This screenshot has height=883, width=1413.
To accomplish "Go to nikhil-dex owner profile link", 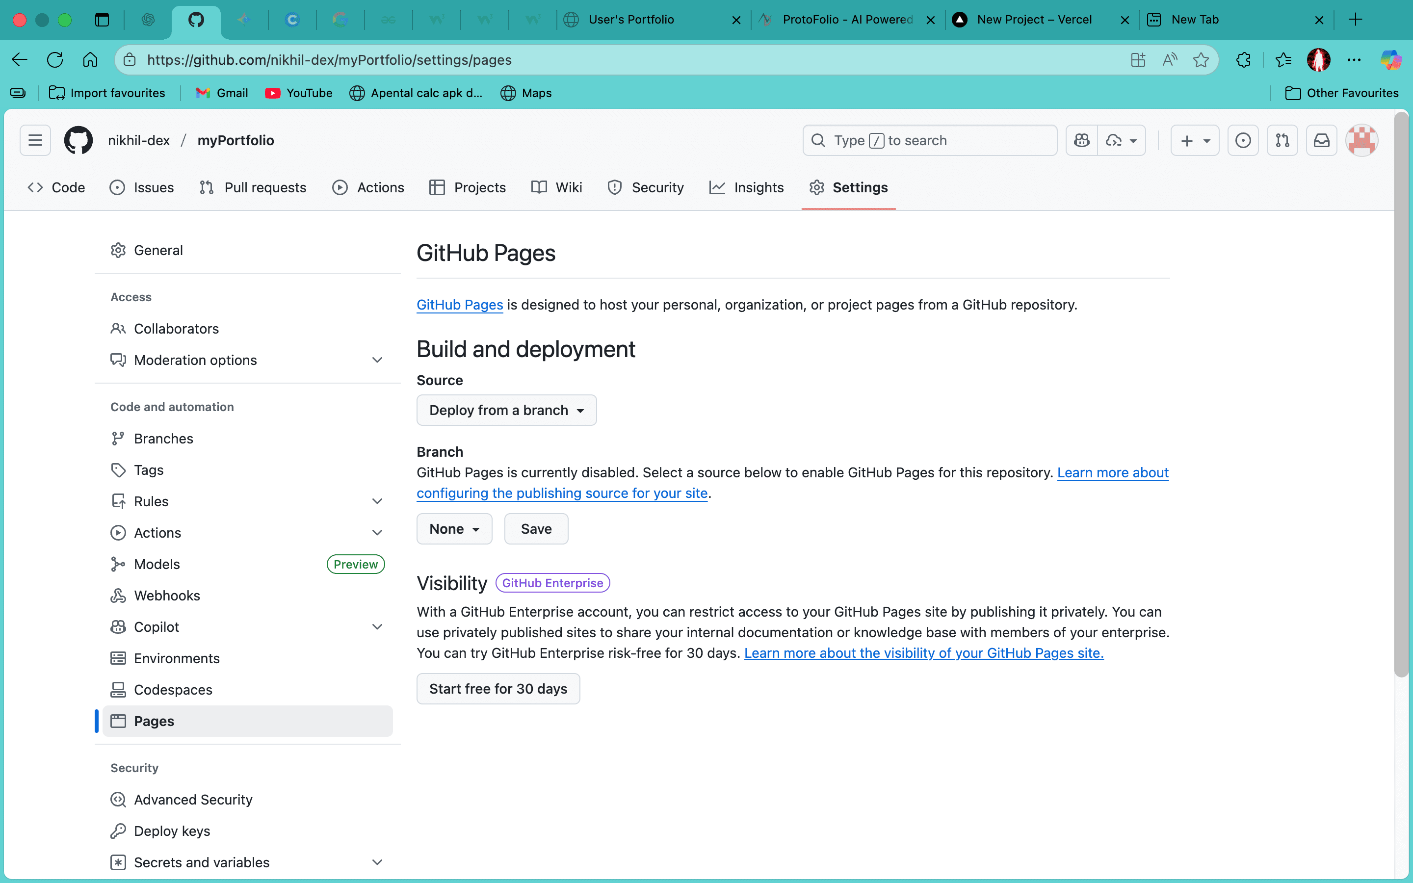I will 139,140.
